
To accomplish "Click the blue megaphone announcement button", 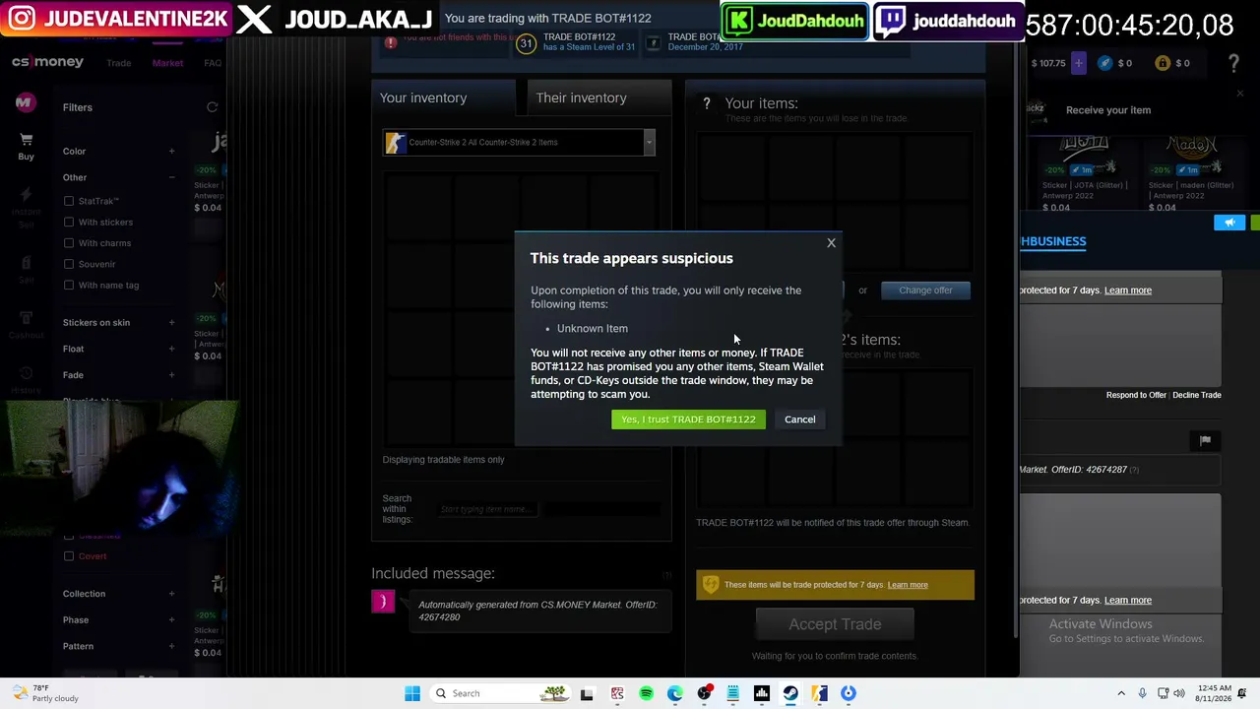I will 1229,223.
